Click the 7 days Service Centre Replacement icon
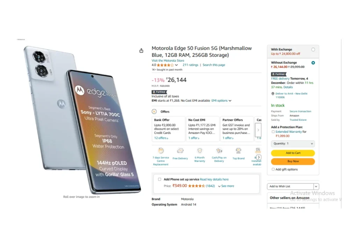 tap(161, 151)
